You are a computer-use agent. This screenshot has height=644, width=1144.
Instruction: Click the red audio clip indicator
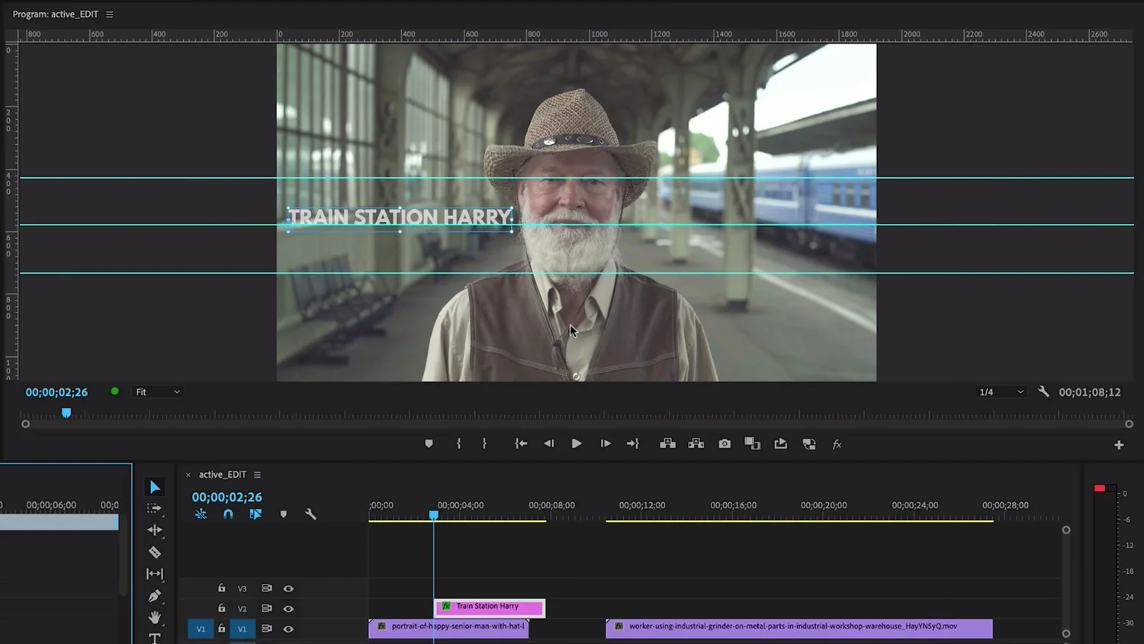(1100, 488)
